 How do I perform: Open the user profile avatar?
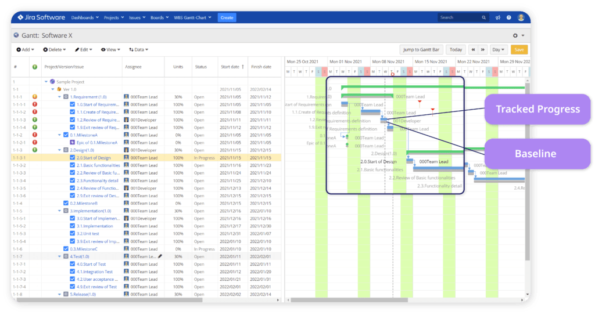coord(521,17)
